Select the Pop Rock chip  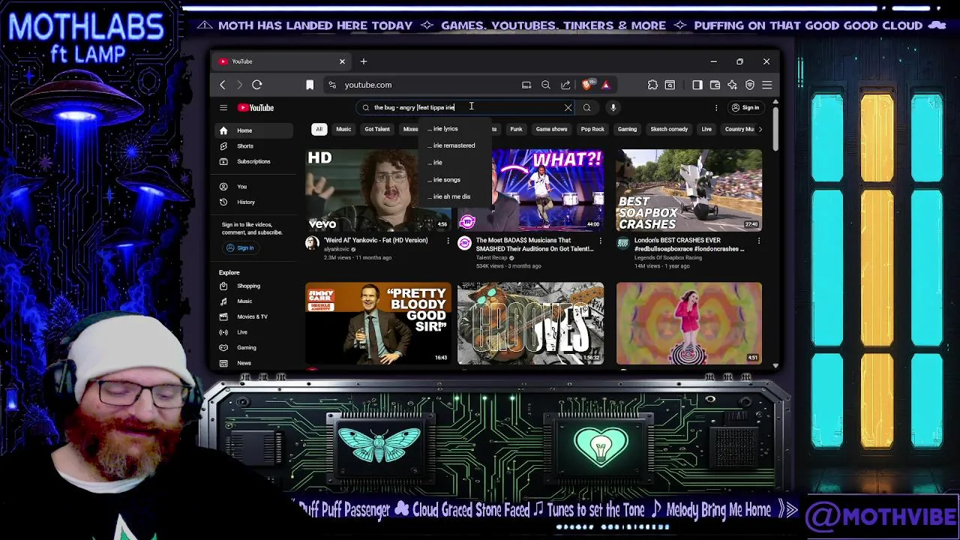pos(592,129)
